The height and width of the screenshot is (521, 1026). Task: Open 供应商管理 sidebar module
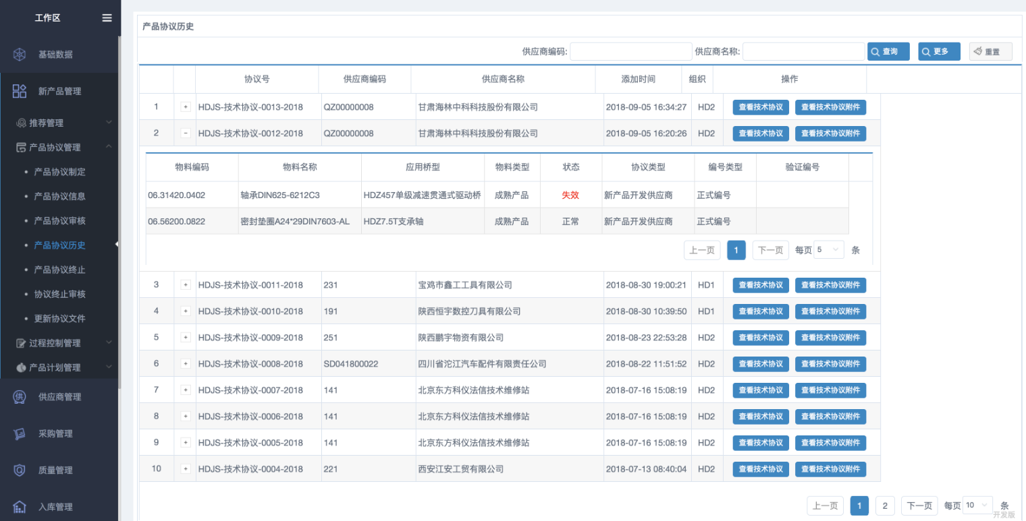coord(59,397)
